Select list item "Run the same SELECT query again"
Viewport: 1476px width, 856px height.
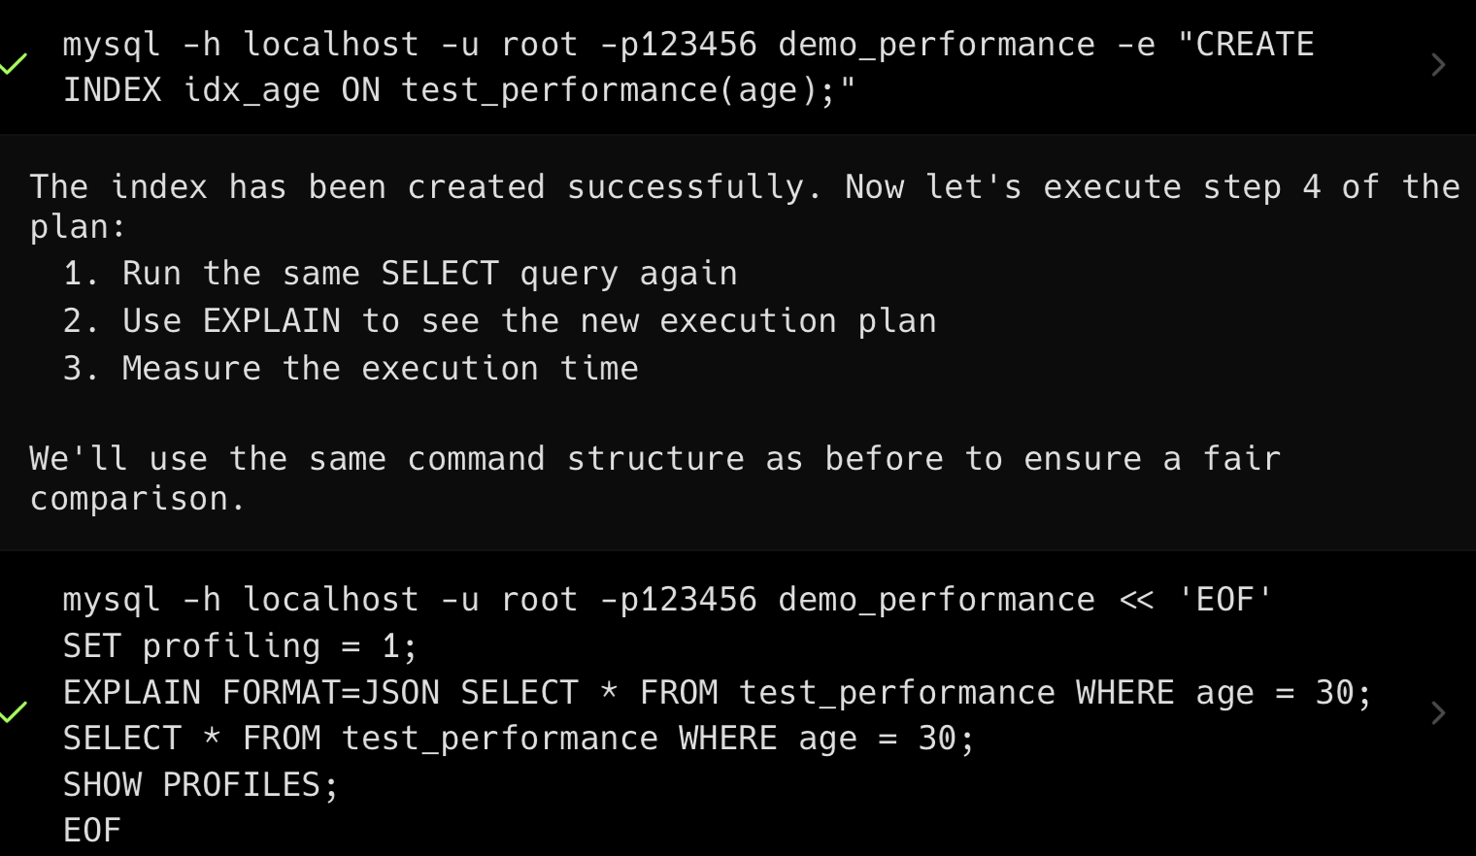pyautogui.click(x=429, y=274)
